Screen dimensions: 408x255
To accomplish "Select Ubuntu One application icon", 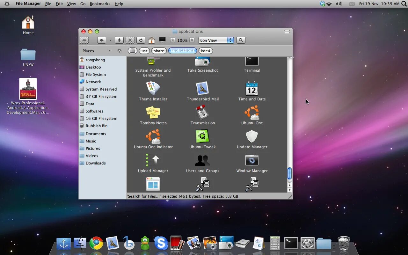I will (252, 113).
